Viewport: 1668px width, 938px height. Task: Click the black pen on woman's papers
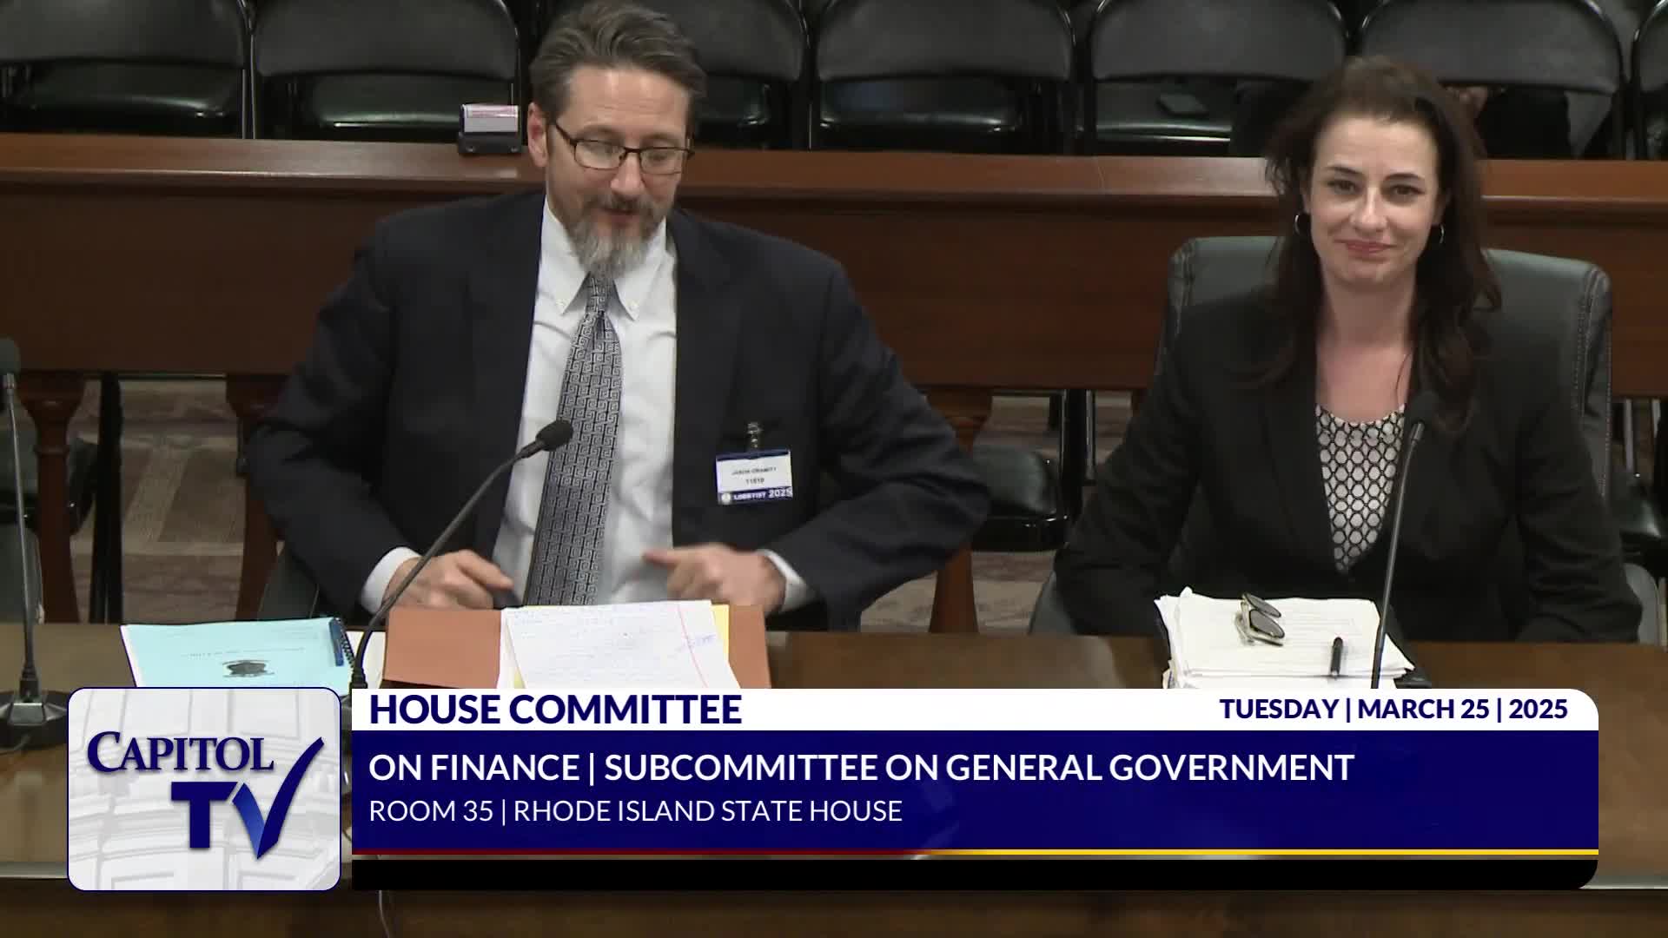click(x=1336, y=656)
